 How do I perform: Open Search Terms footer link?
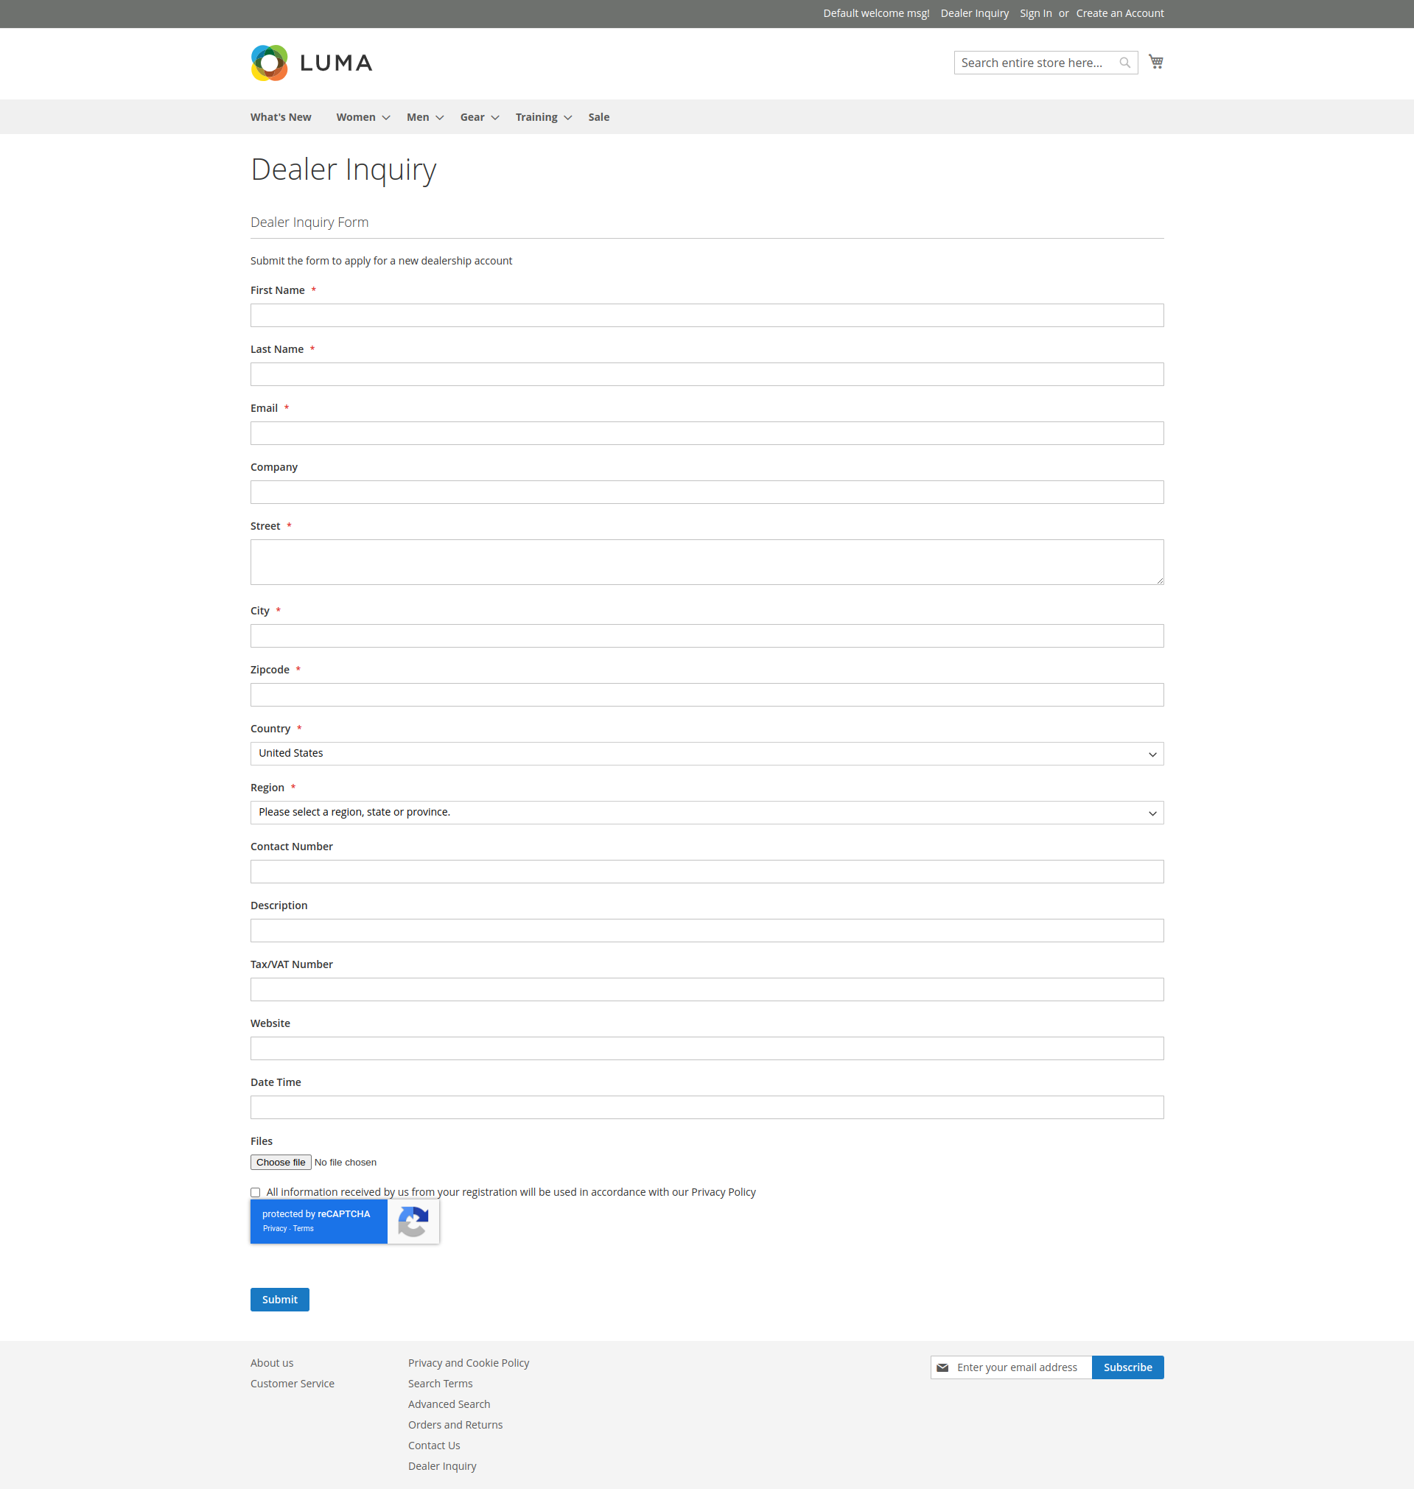click(x=440, y=1383)
